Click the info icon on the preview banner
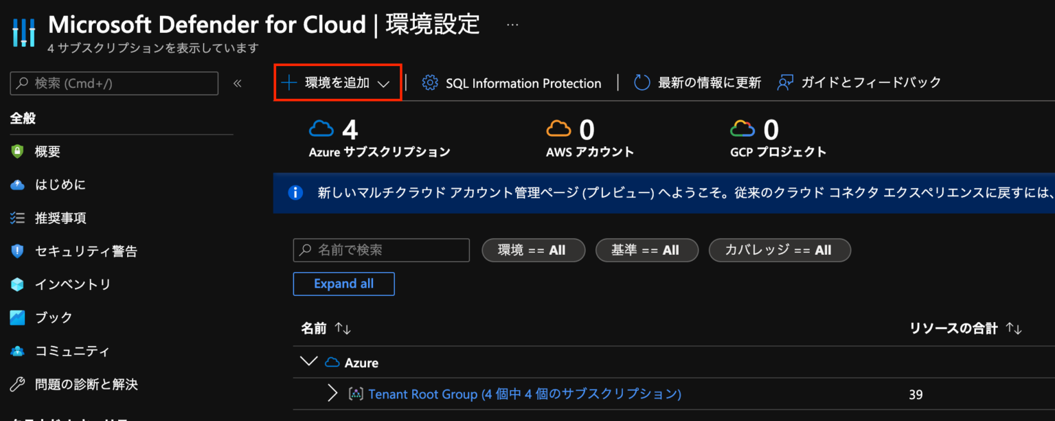Image resolution: width=1055 pixels, height=421 pixels. click(295, 193)
